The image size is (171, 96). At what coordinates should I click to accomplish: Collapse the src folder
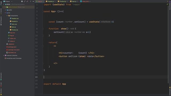point(5,13)
